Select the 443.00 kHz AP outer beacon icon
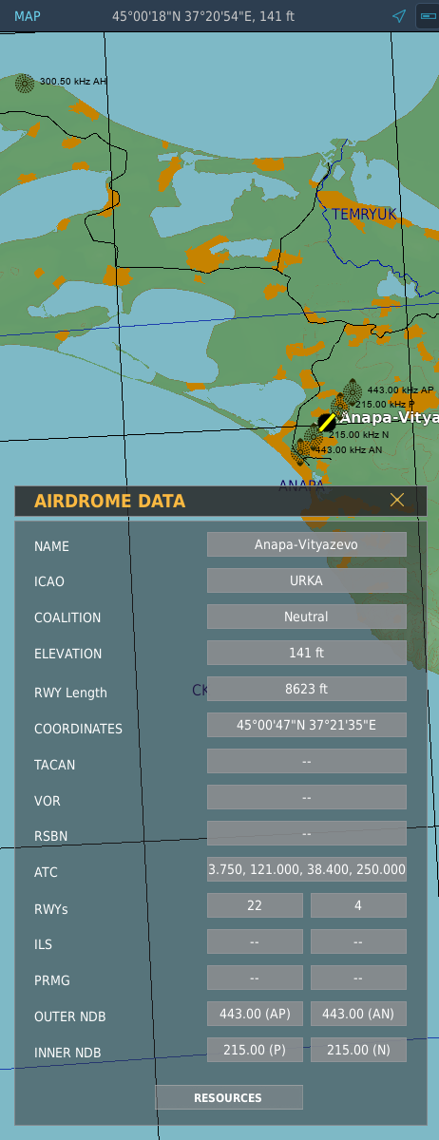The width and height of the screenshot is (439, 1140). pos(353,389)
